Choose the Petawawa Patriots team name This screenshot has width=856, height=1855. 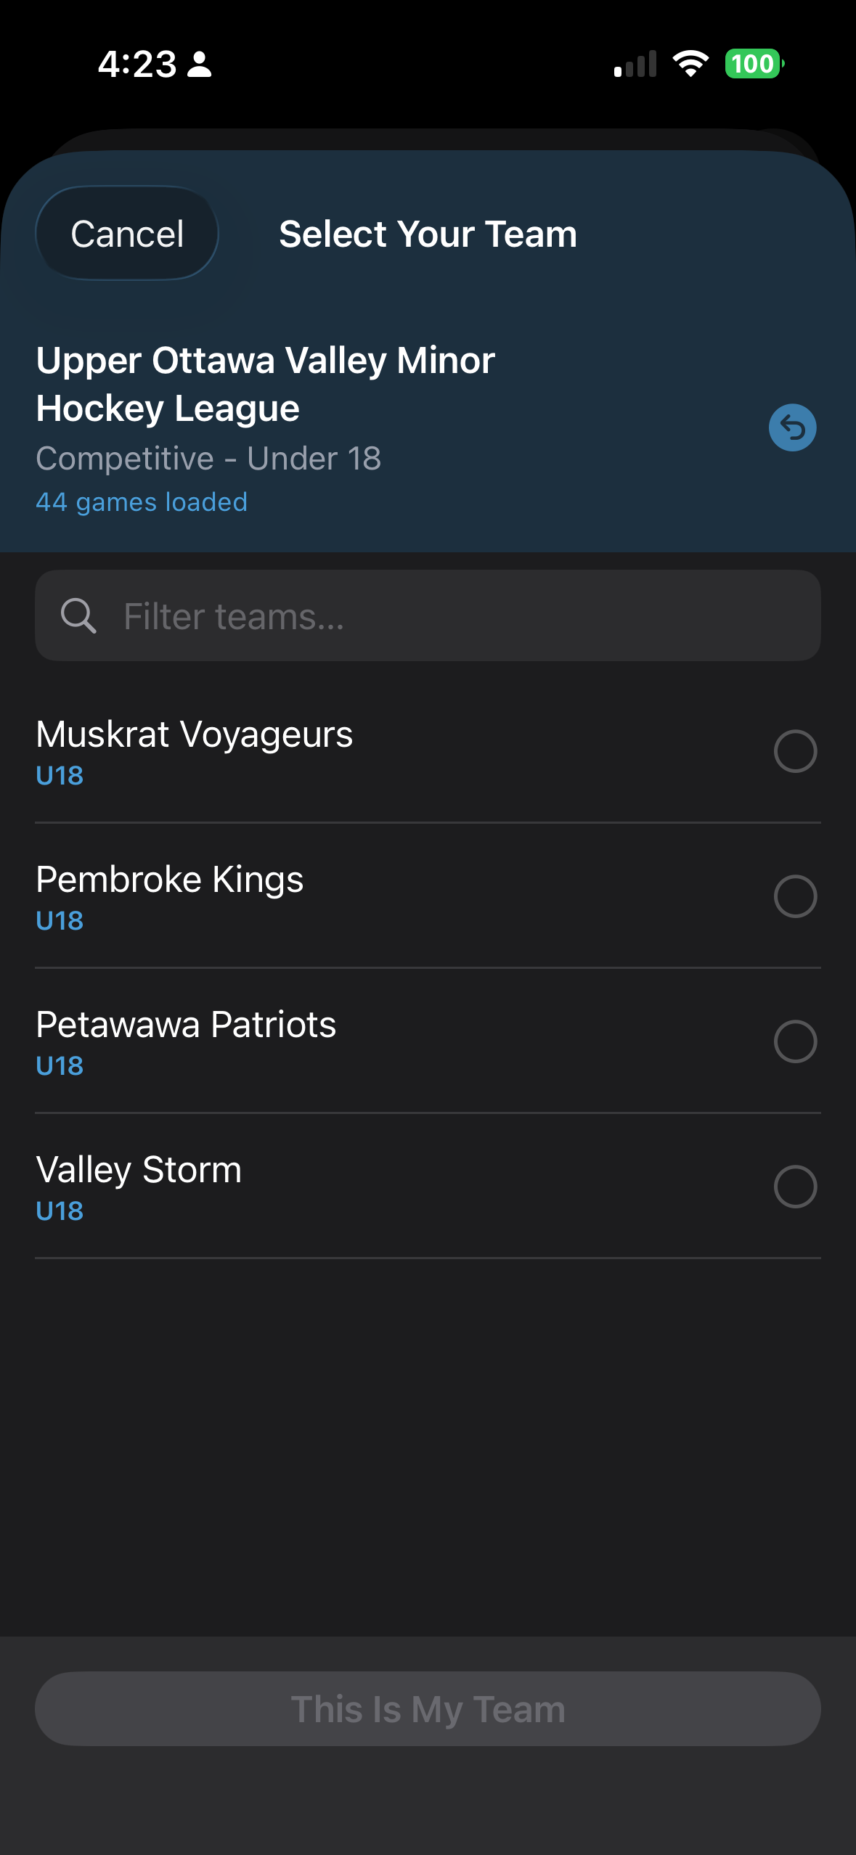coord(186,1025)
